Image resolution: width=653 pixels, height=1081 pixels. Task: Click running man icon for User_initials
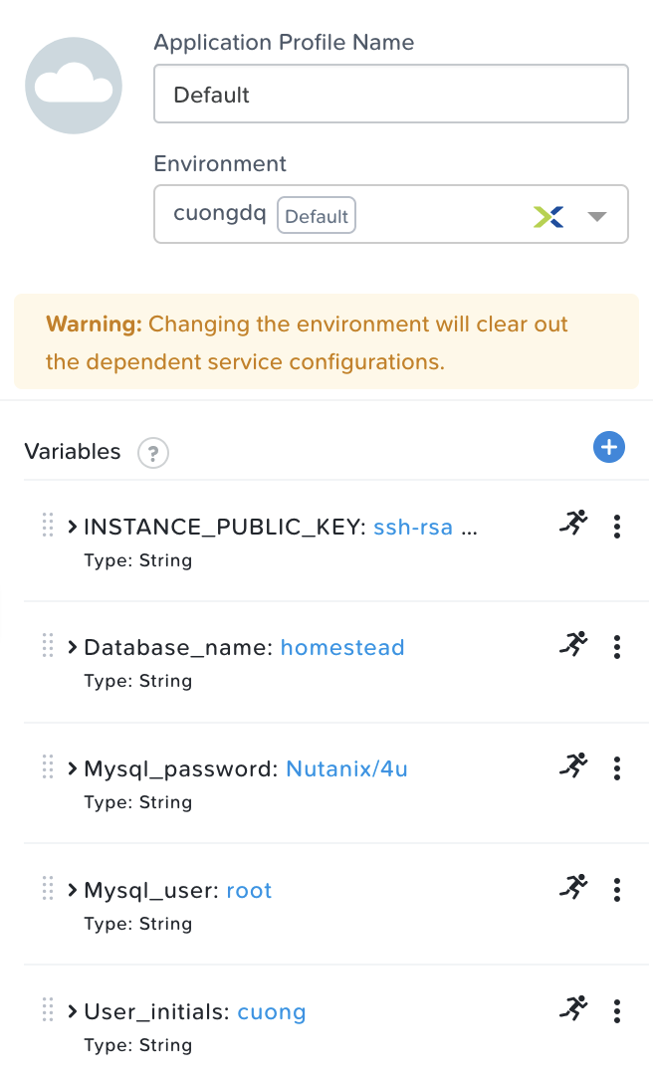(x=573, y=1008)
